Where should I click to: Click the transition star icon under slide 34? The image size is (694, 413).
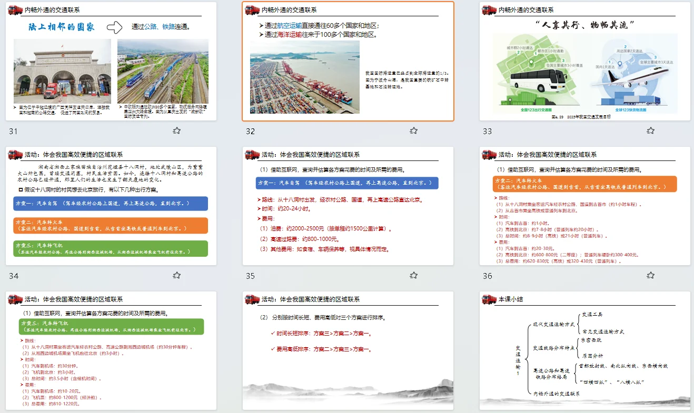point(177,275)
